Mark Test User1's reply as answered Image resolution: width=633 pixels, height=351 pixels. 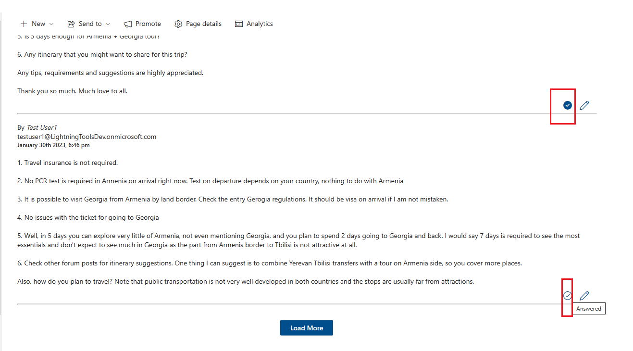tap(568, 296)
